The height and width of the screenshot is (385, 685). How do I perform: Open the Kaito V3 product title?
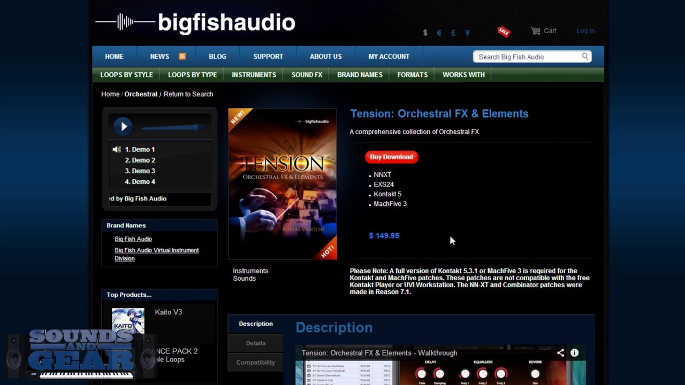point(168,312)
